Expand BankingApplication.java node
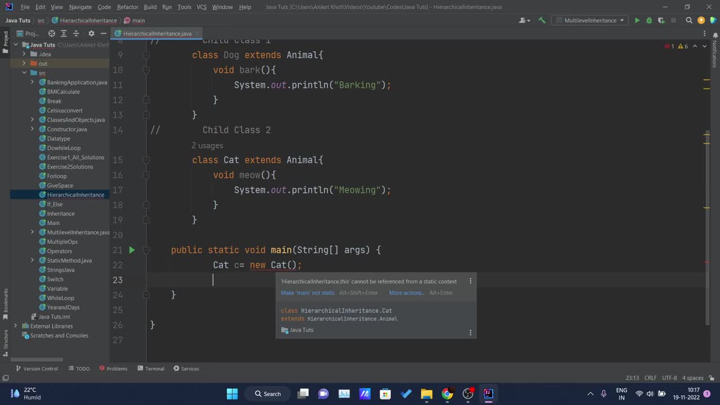 pyautogui.click(x=32, y=82)
